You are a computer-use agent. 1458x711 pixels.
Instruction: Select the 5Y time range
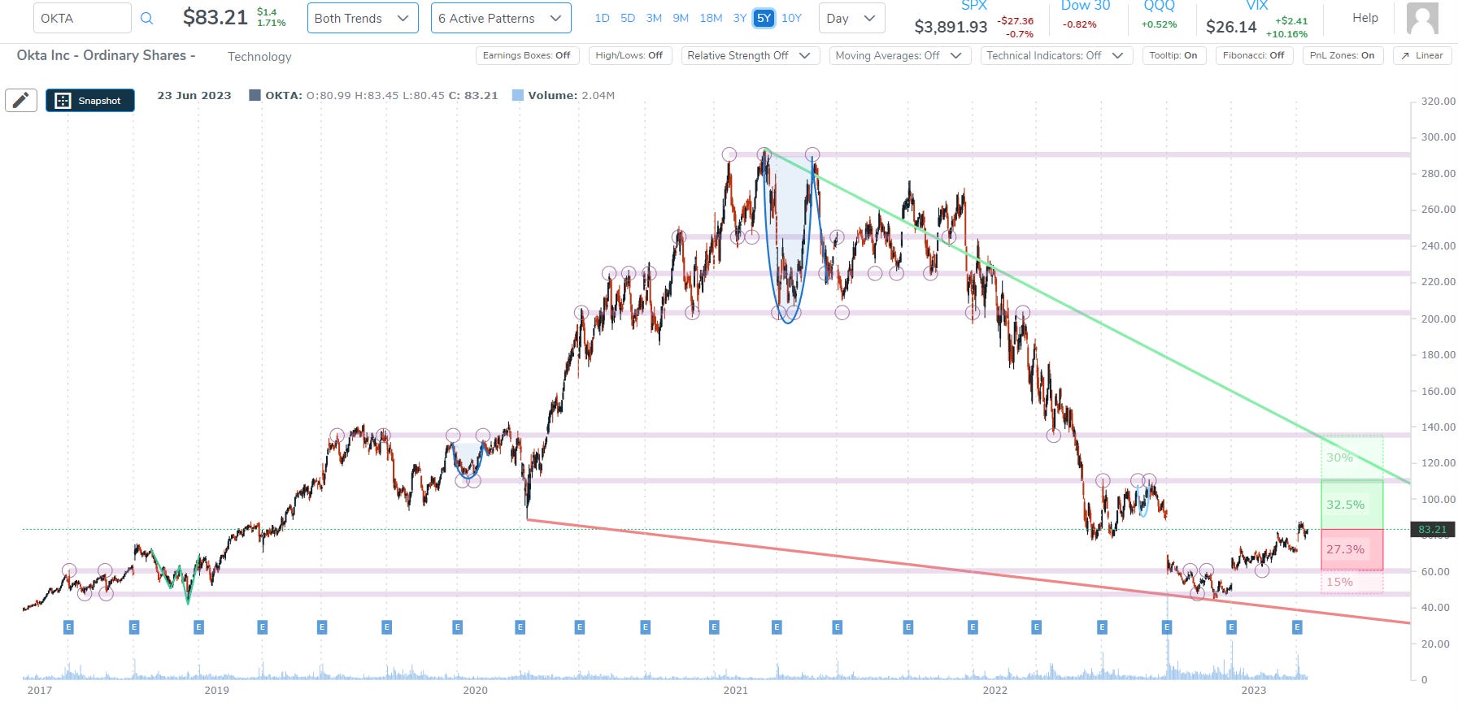click(x=764, y=18)
